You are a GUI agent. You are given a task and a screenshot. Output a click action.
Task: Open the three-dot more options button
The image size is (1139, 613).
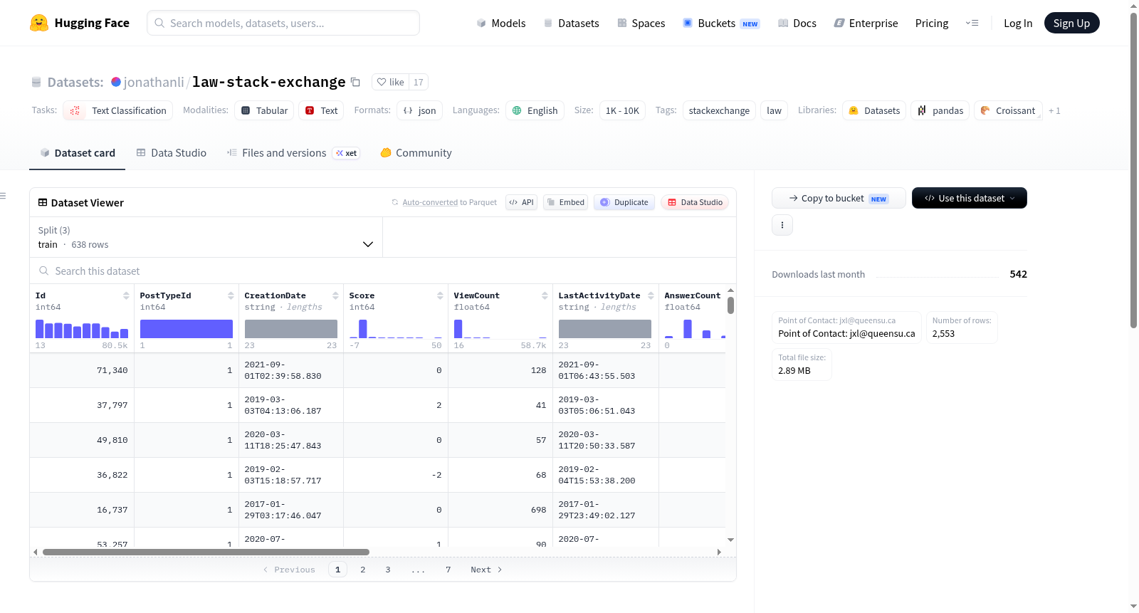point(782,225)
